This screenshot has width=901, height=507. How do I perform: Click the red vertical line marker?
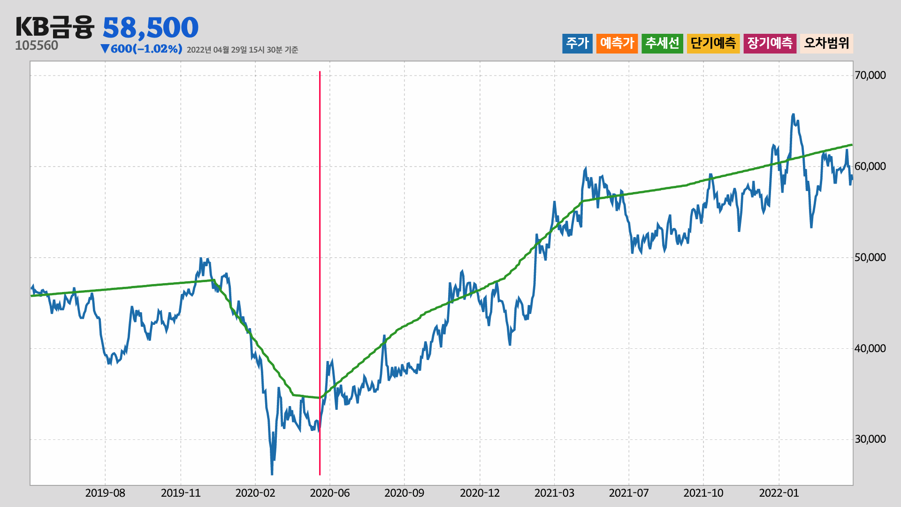(320, 273)
